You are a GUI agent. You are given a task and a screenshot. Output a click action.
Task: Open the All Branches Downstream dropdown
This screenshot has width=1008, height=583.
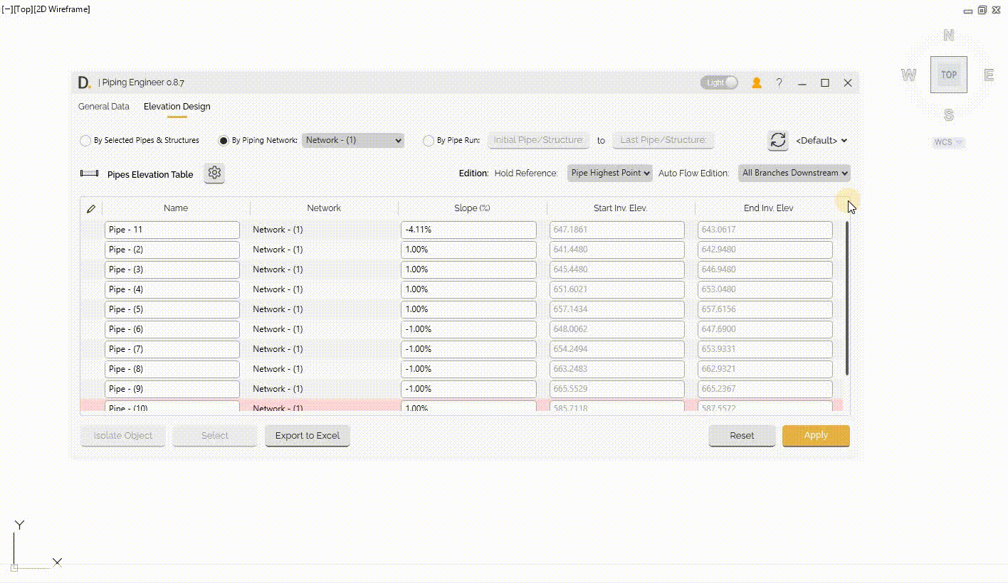pos(794,173)
